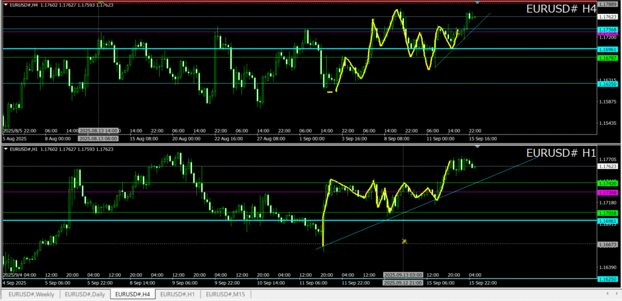
Task: Click the 2025.09.12 21:00 date label
Action: click(x=403, y=283)
